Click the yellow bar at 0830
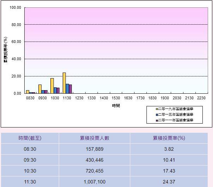The image size is (213, 187). 27,92
